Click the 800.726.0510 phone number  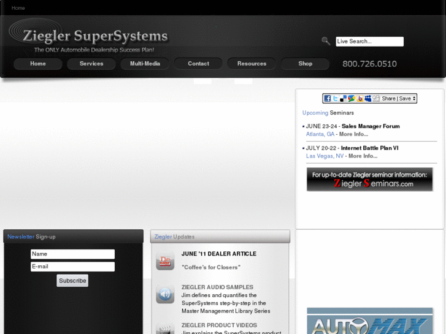[369, 64]
